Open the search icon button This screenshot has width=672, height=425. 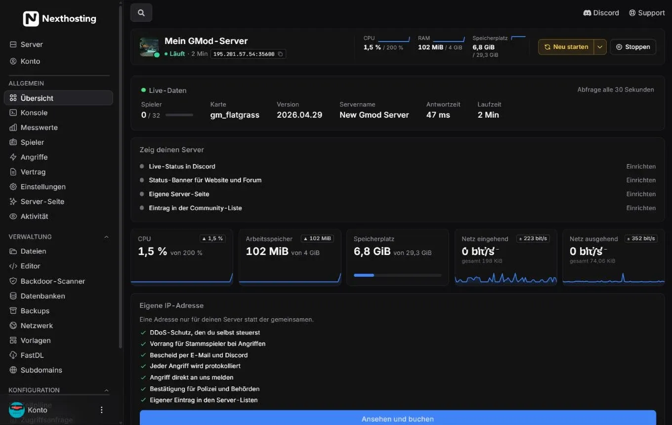click(x=141, y=13)
